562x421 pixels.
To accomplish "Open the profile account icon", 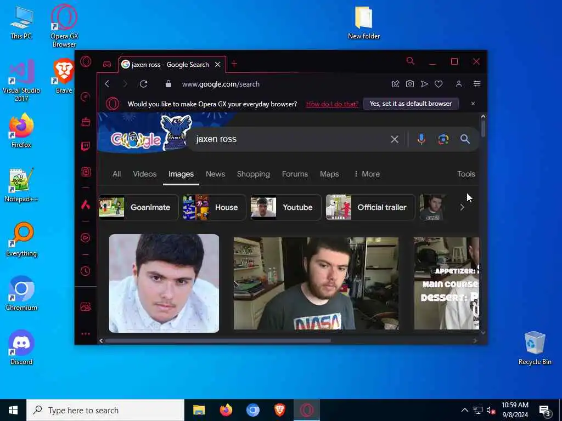I will (x=458, y=84).
